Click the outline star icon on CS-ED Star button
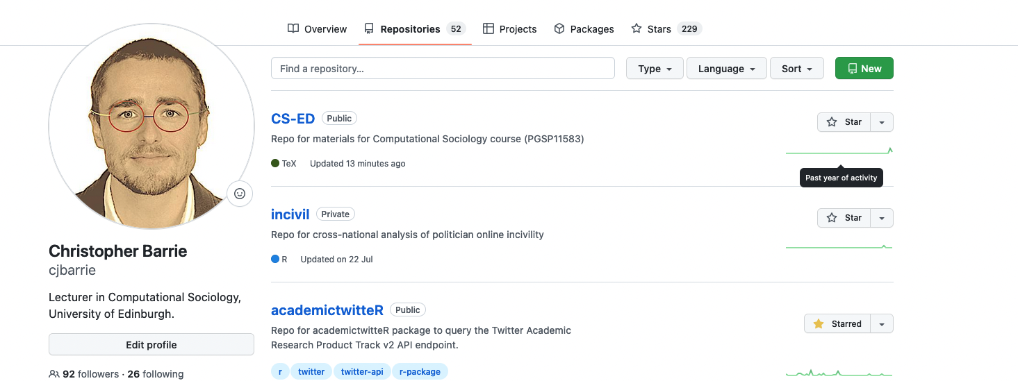Screen dimensions: 1018x381 [832, 122]
